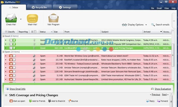The width and height of the screenshot is (178, 107).
Task: Click delete bin for ERP Reviews email
Action: 34,44
